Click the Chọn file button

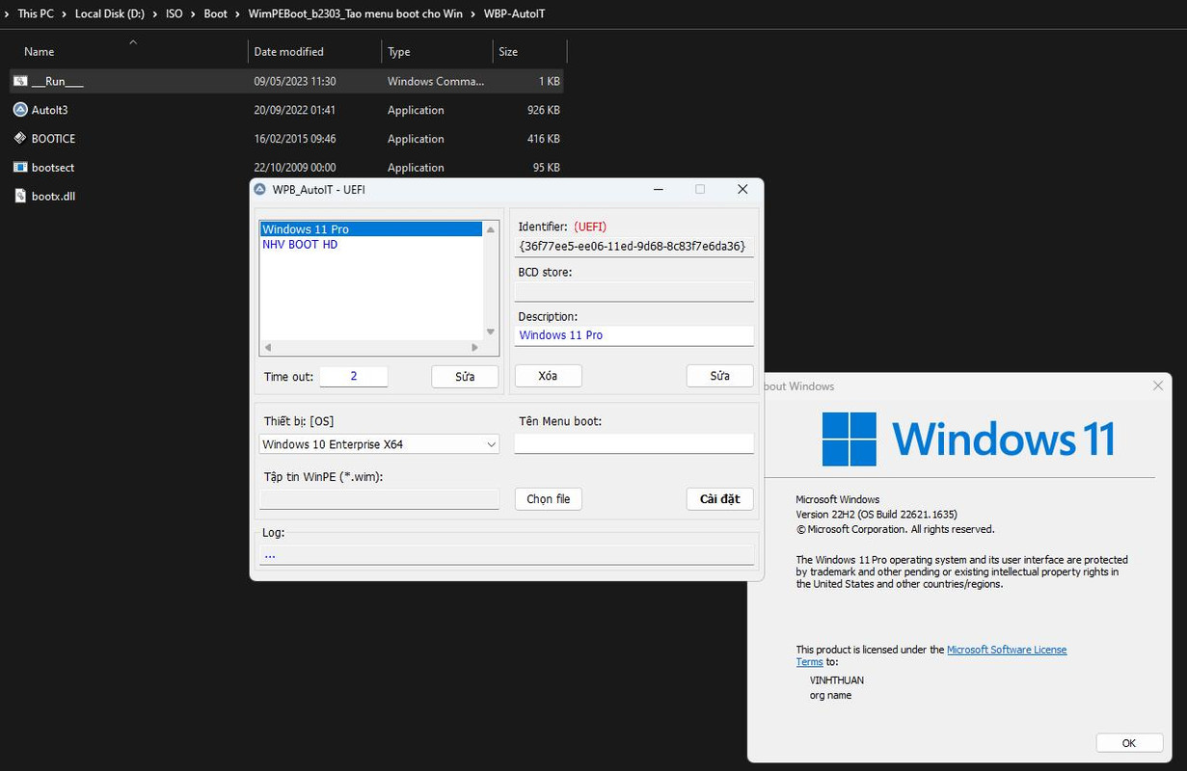pyautogui.click(x=548, y=498)
